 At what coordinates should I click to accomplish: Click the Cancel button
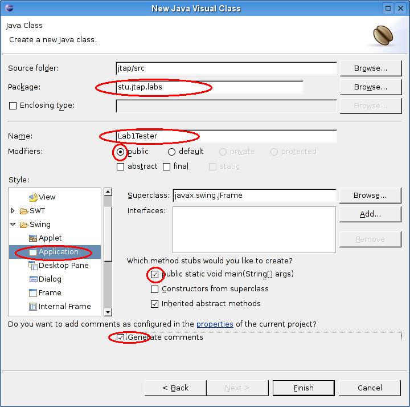[x=370, y=388]
